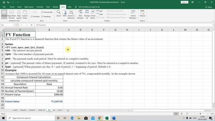
Task: Open the Page Layout tab
Action: coord(29,7)
